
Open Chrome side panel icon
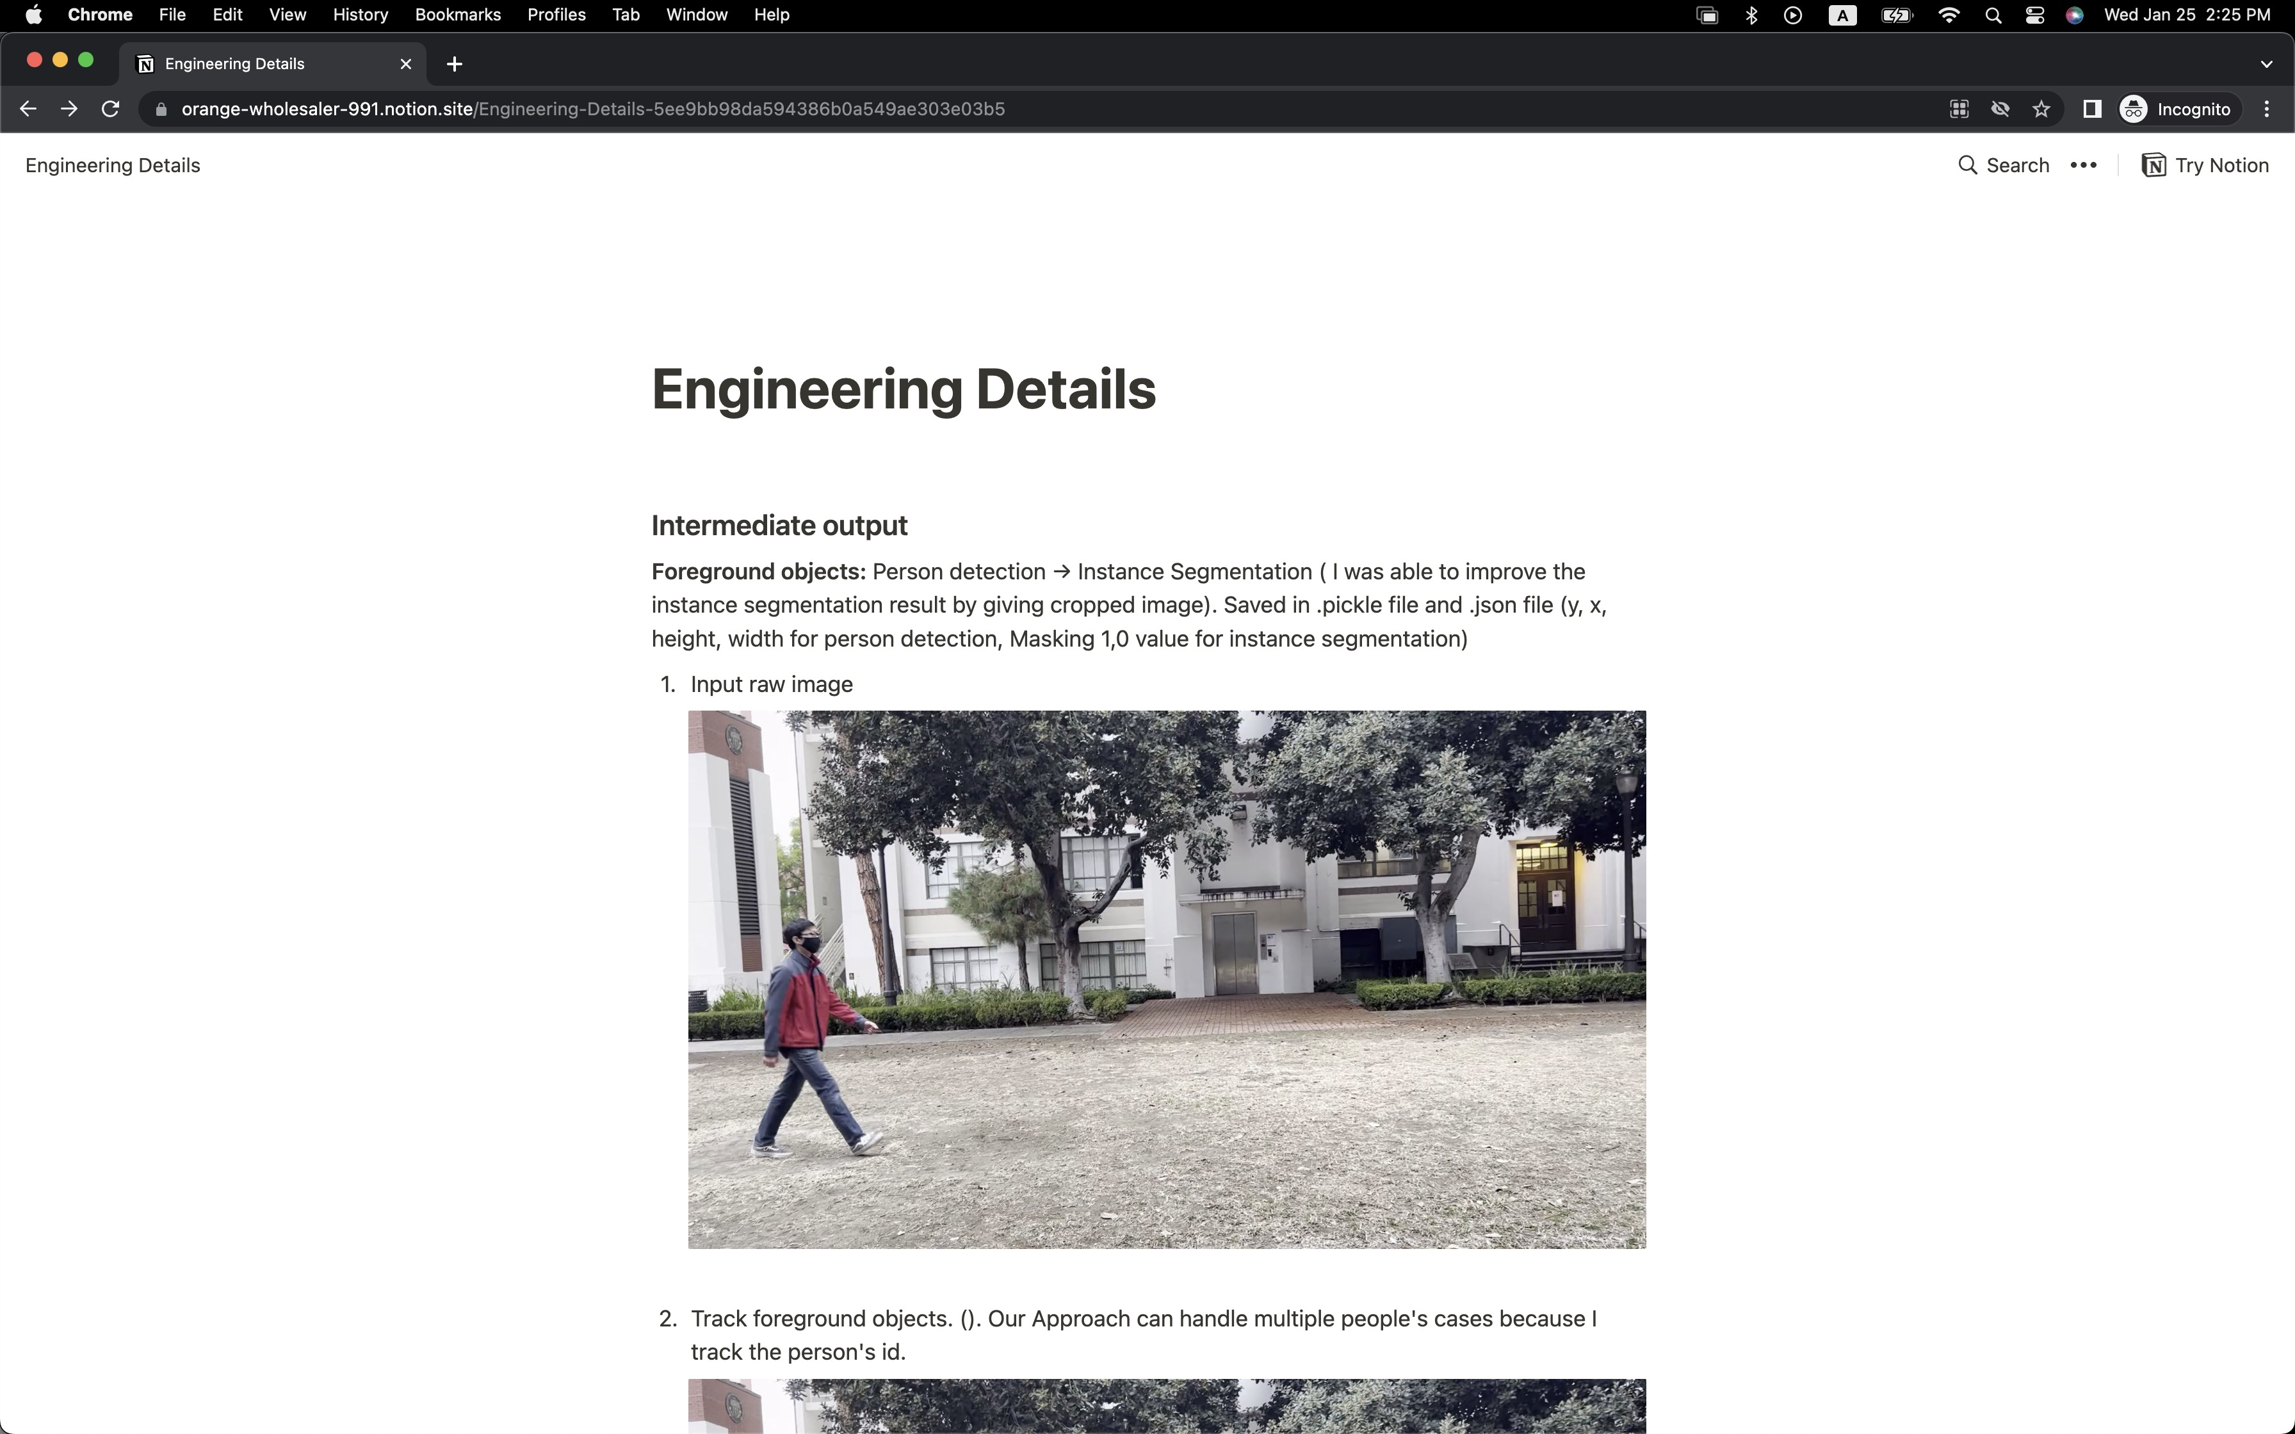coord(2091,109)
